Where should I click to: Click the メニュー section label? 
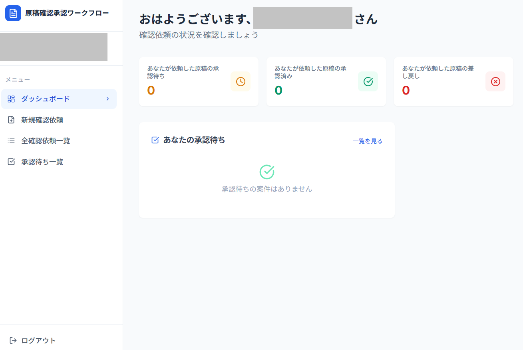tap(18, 80)
